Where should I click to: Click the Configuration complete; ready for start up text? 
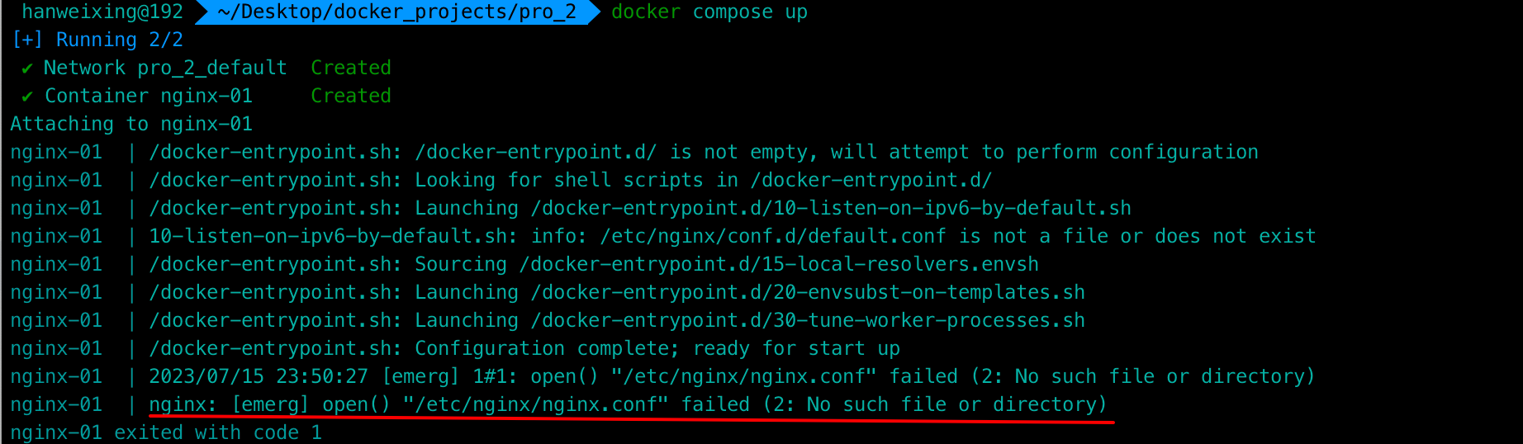(x=657, y=348)
